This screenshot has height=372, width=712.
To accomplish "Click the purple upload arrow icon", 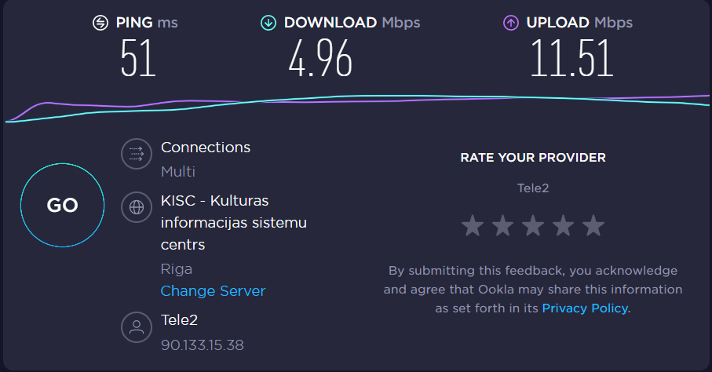I will (511, 23).
